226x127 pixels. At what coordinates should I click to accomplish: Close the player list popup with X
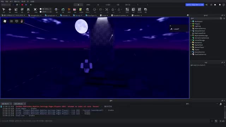(x=170, y=26)
